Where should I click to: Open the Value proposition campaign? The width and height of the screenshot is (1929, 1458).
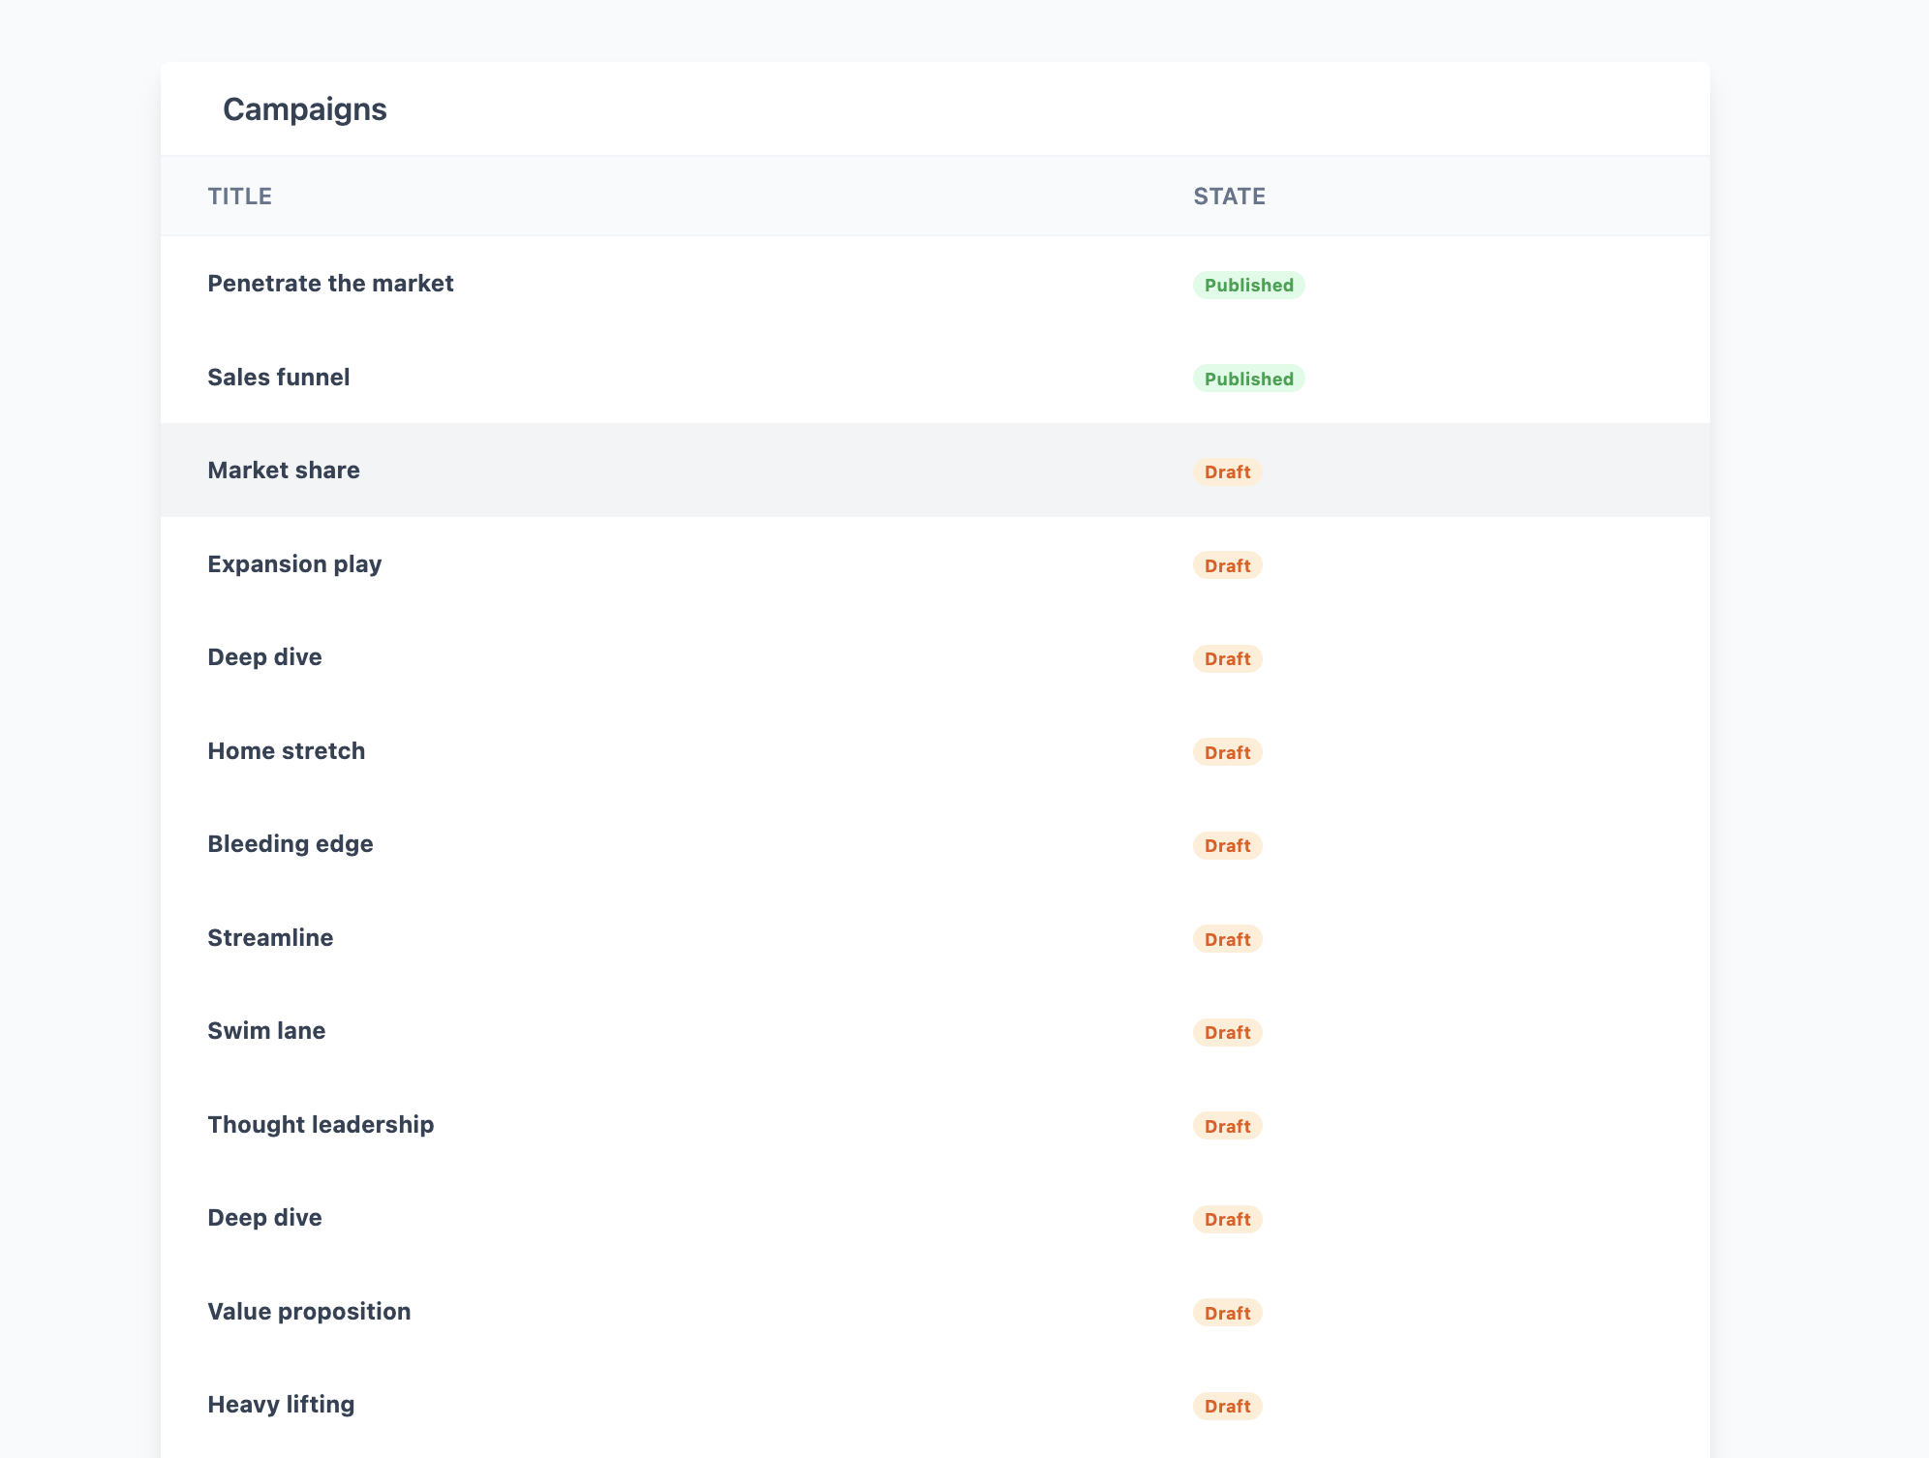click(x=309, y=1312)
